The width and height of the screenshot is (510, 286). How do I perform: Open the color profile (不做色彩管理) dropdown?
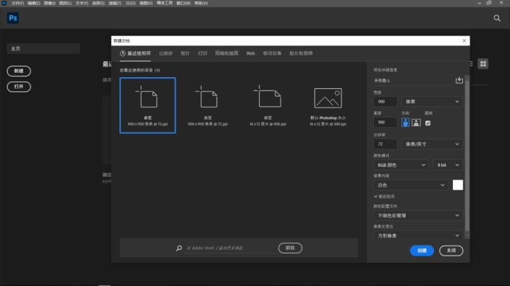click(418, 215)
